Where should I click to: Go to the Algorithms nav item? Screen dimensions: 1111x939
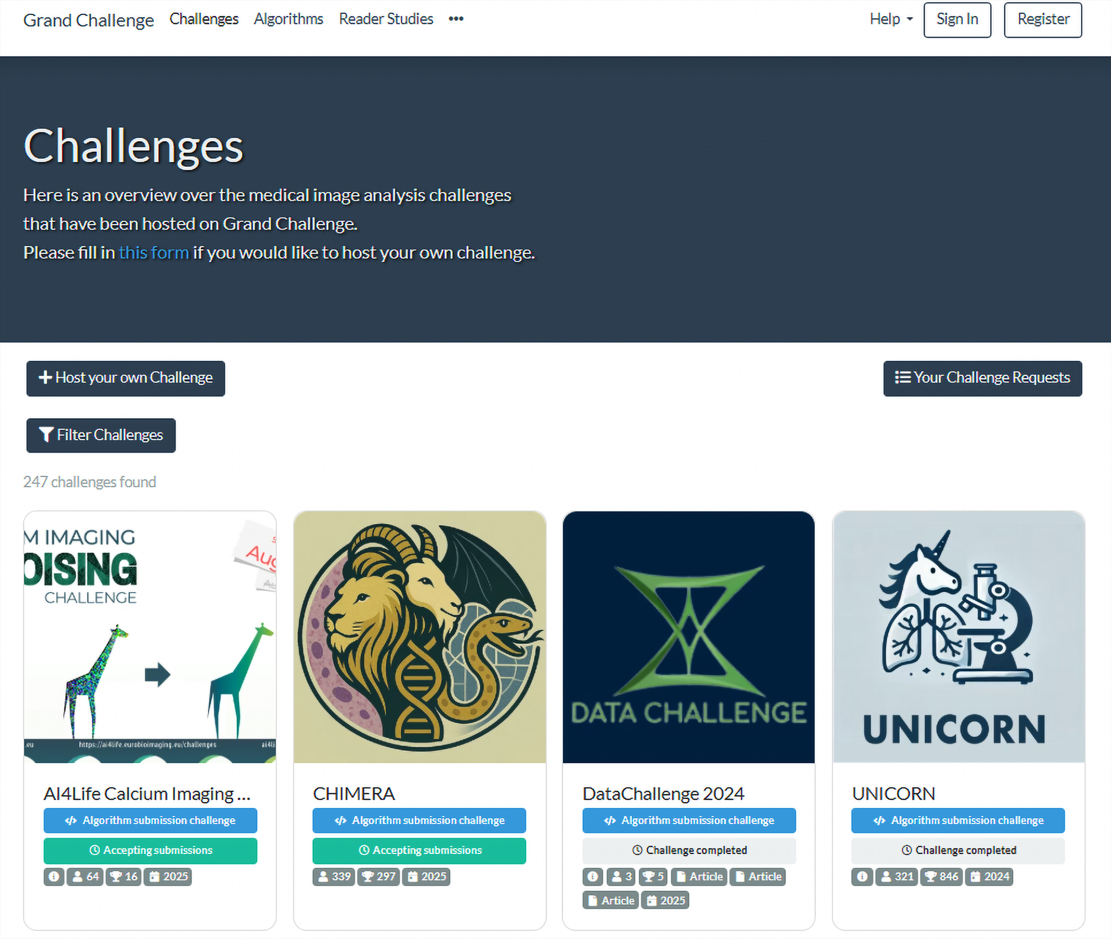coord(289,19)
